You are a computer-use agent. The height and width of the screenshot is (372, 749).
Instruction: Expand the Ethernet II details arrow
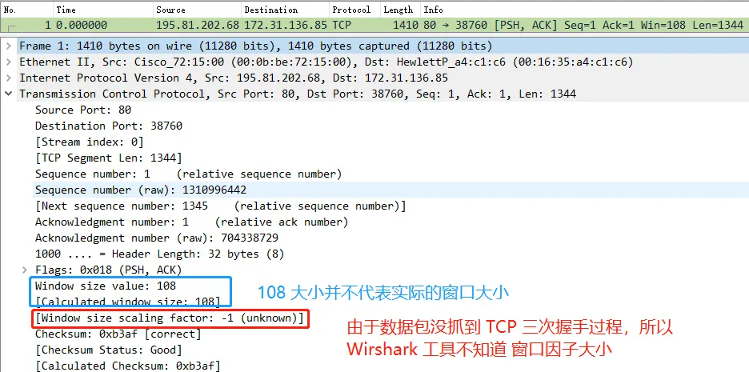point(9,62)
